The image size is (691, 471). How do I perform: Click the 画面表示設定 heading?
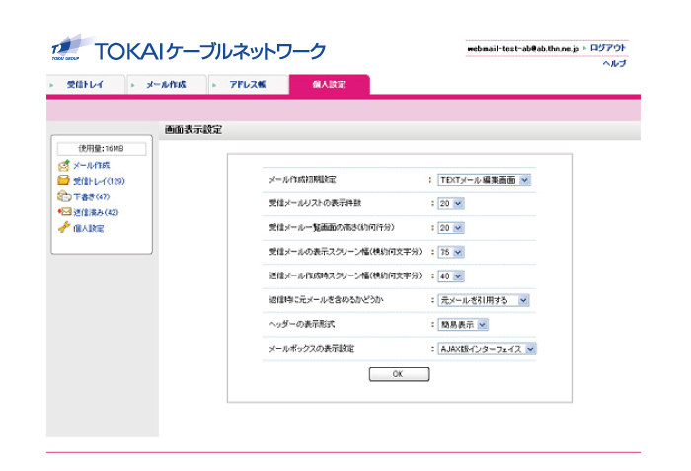click(193, 130)
